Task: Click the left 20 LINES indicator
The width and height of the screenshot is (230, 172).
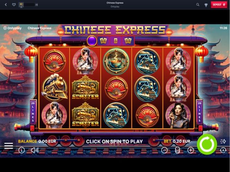Action: click(33, 112)
